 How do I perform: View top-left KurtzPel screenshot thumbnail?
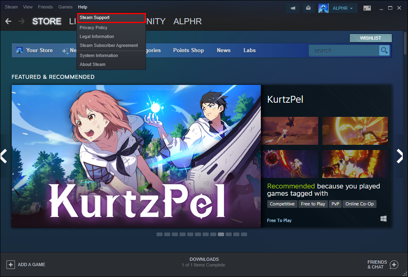point(290,131)
